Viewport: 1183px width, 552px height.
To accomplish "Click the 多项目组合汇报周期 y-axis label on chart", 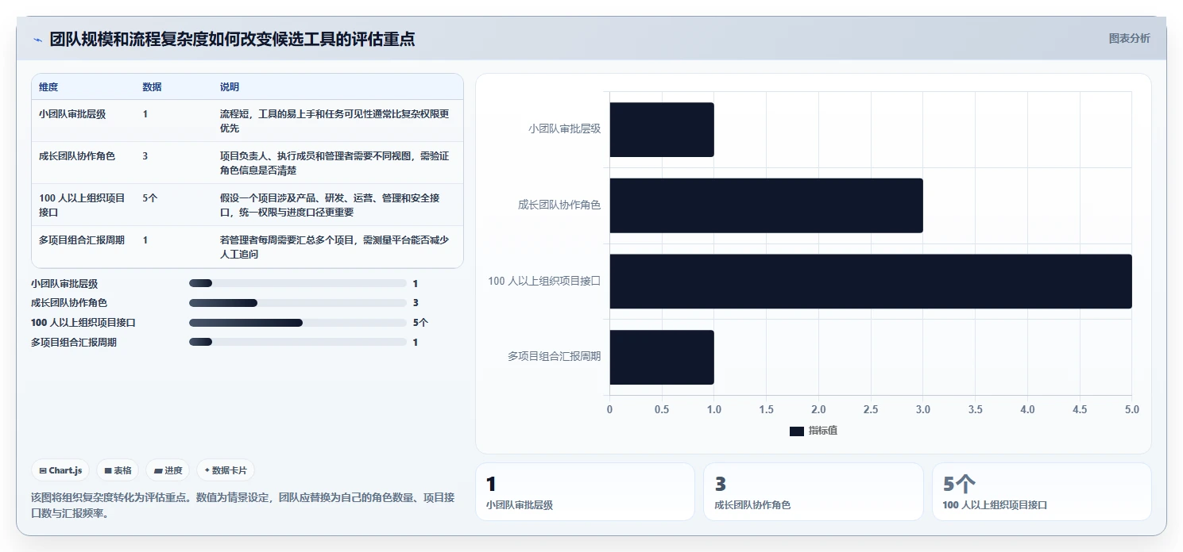I will point(554,357).
